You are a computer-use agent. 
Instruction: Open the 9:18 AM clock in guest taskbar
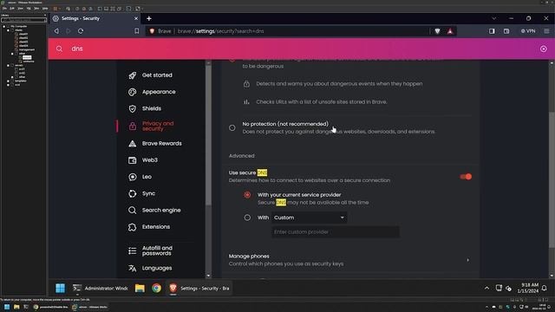pyautogui.click(x=529, y=288)
